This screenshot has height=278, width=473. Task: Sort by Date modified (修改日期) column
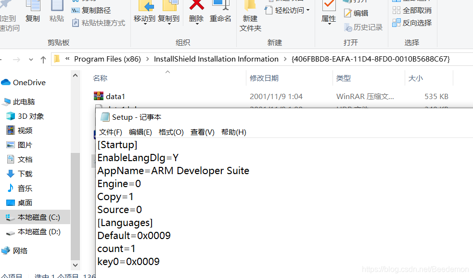[264, 78]
